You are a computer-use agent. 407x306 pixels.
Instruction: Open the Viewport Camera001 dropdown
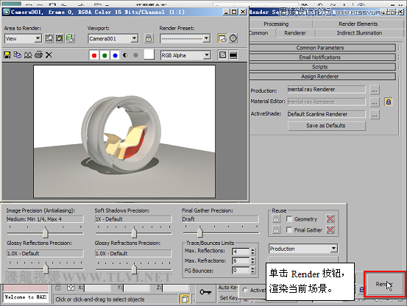coord(134,38)
